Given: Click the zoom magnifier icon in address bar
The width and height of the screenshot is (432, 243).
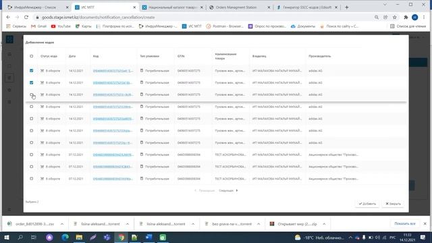Looking at the screenshot, I should pos(377,18).
